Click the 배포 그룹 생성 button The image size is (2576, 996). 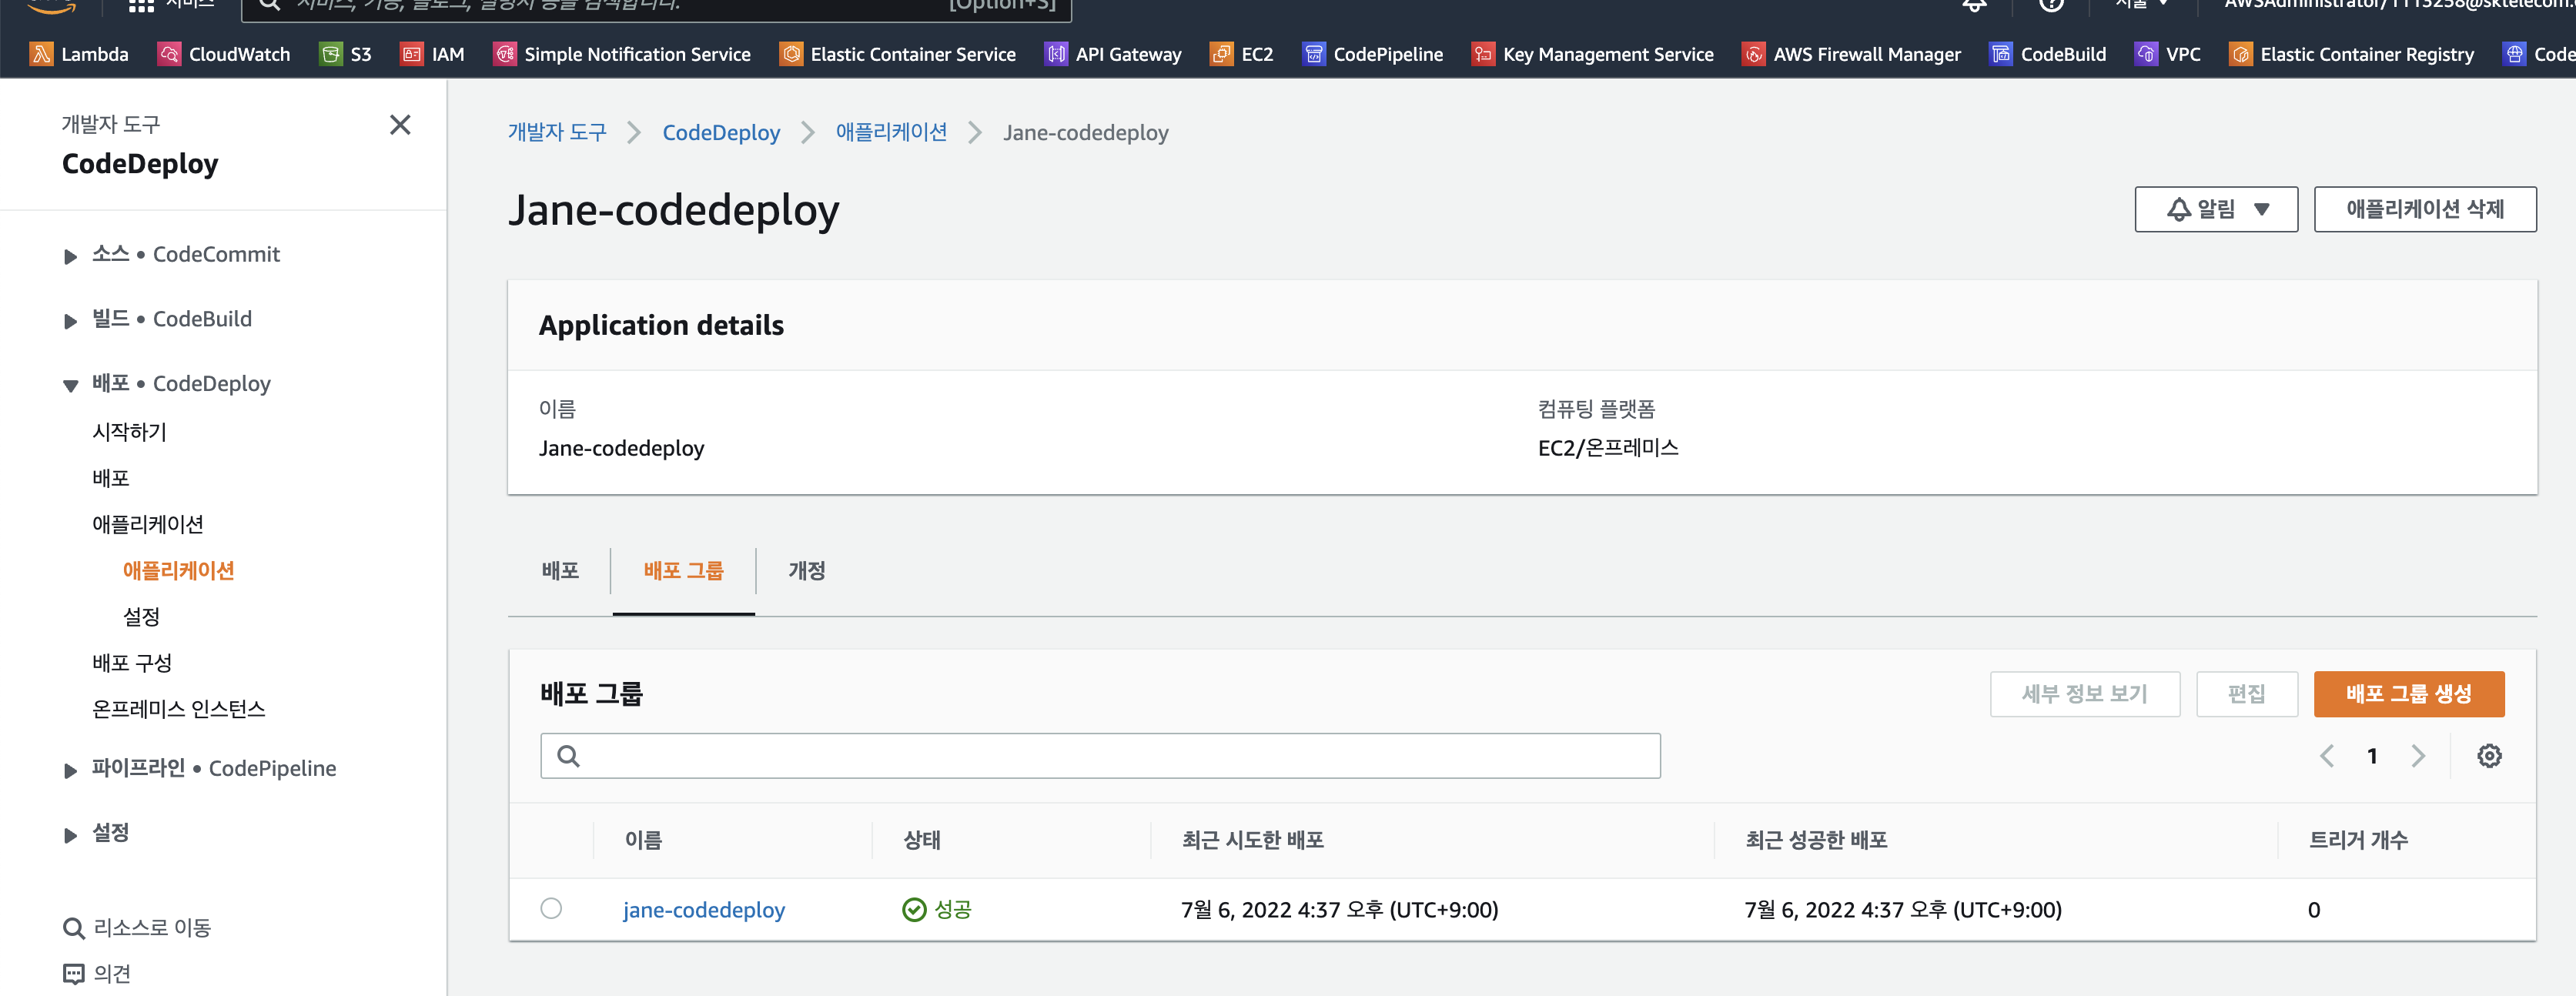2408,694
